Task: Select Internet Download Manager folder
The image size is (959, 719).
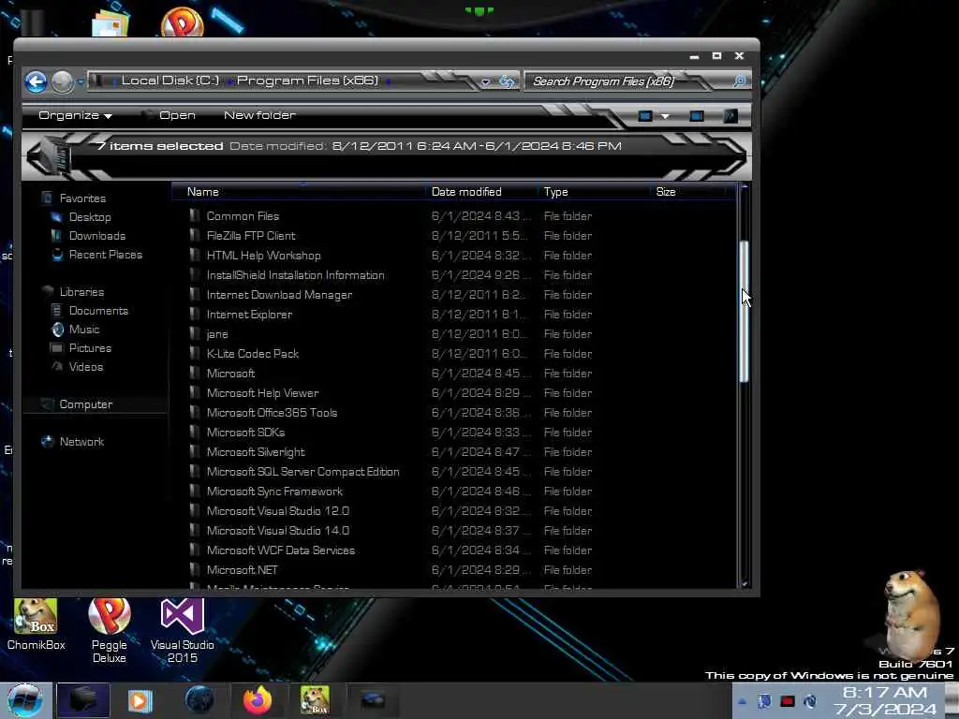Action: coord(279,295)
